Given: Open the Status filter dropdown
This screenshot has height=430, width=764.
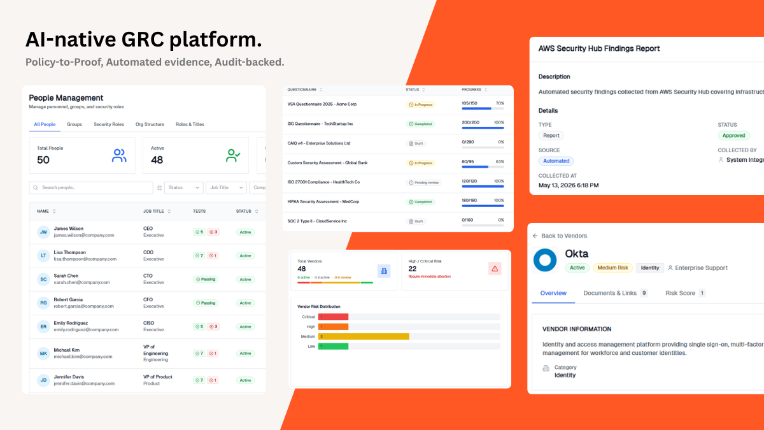Looking at the screenshot, I should (184, 188).
